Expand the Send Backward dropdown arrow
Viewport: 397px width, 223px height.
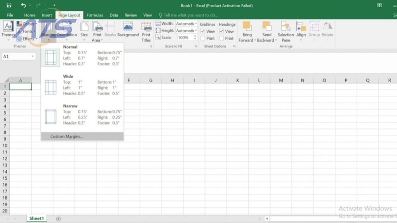click(276, 40)
